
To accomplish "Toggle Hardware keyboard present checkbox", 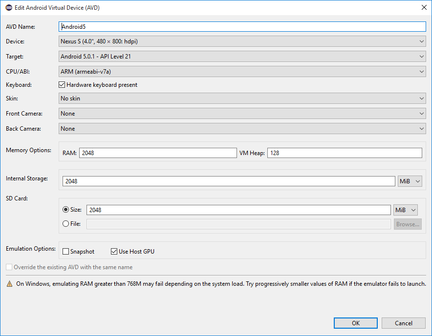I will (x=62, y=85).
